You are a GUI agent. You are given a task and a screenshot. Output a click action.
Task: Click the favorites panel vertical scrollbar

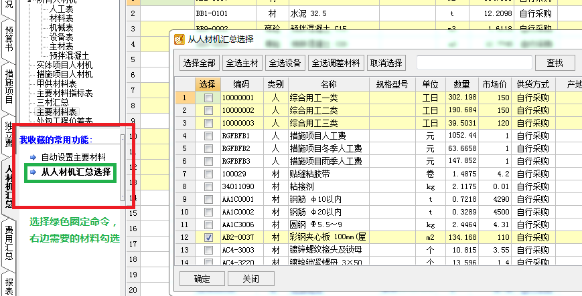[123, 168]
